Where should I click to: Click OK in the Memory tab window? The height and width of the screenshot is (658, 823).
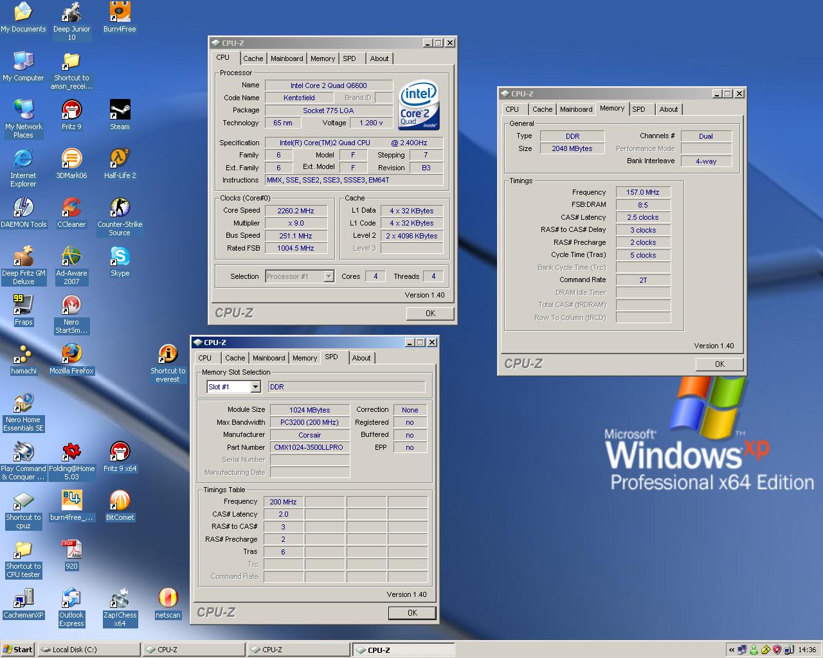click(719, 364)
